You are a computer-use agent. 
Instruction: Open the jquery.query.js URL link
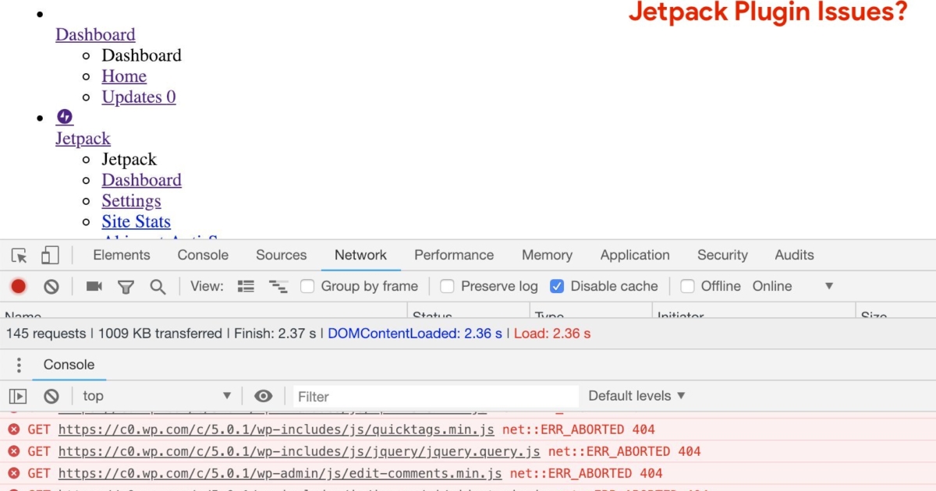(x=299, y=451)
